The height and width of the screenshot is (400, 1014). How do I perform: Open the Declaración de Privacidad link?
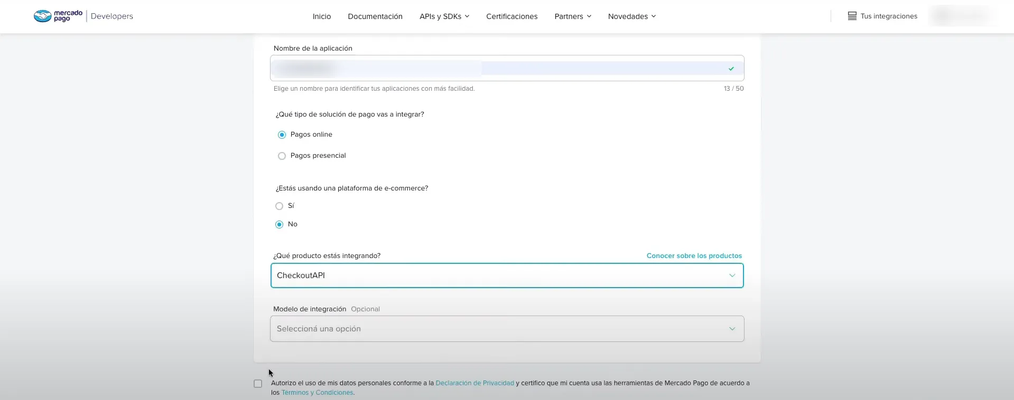(x=475, y=383)
